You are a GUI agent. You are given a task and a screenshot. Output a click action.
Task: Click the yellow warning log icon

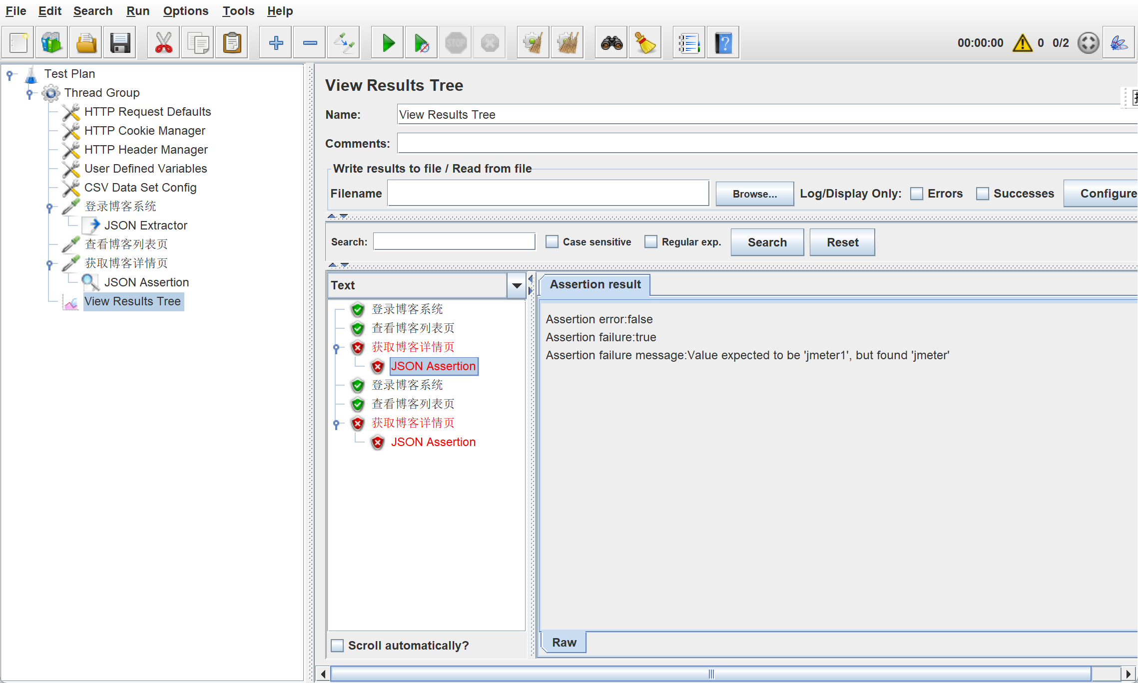[x=1022, y=43]
